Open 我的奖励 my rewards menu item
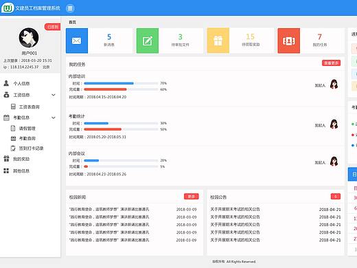 click(21, 159)
